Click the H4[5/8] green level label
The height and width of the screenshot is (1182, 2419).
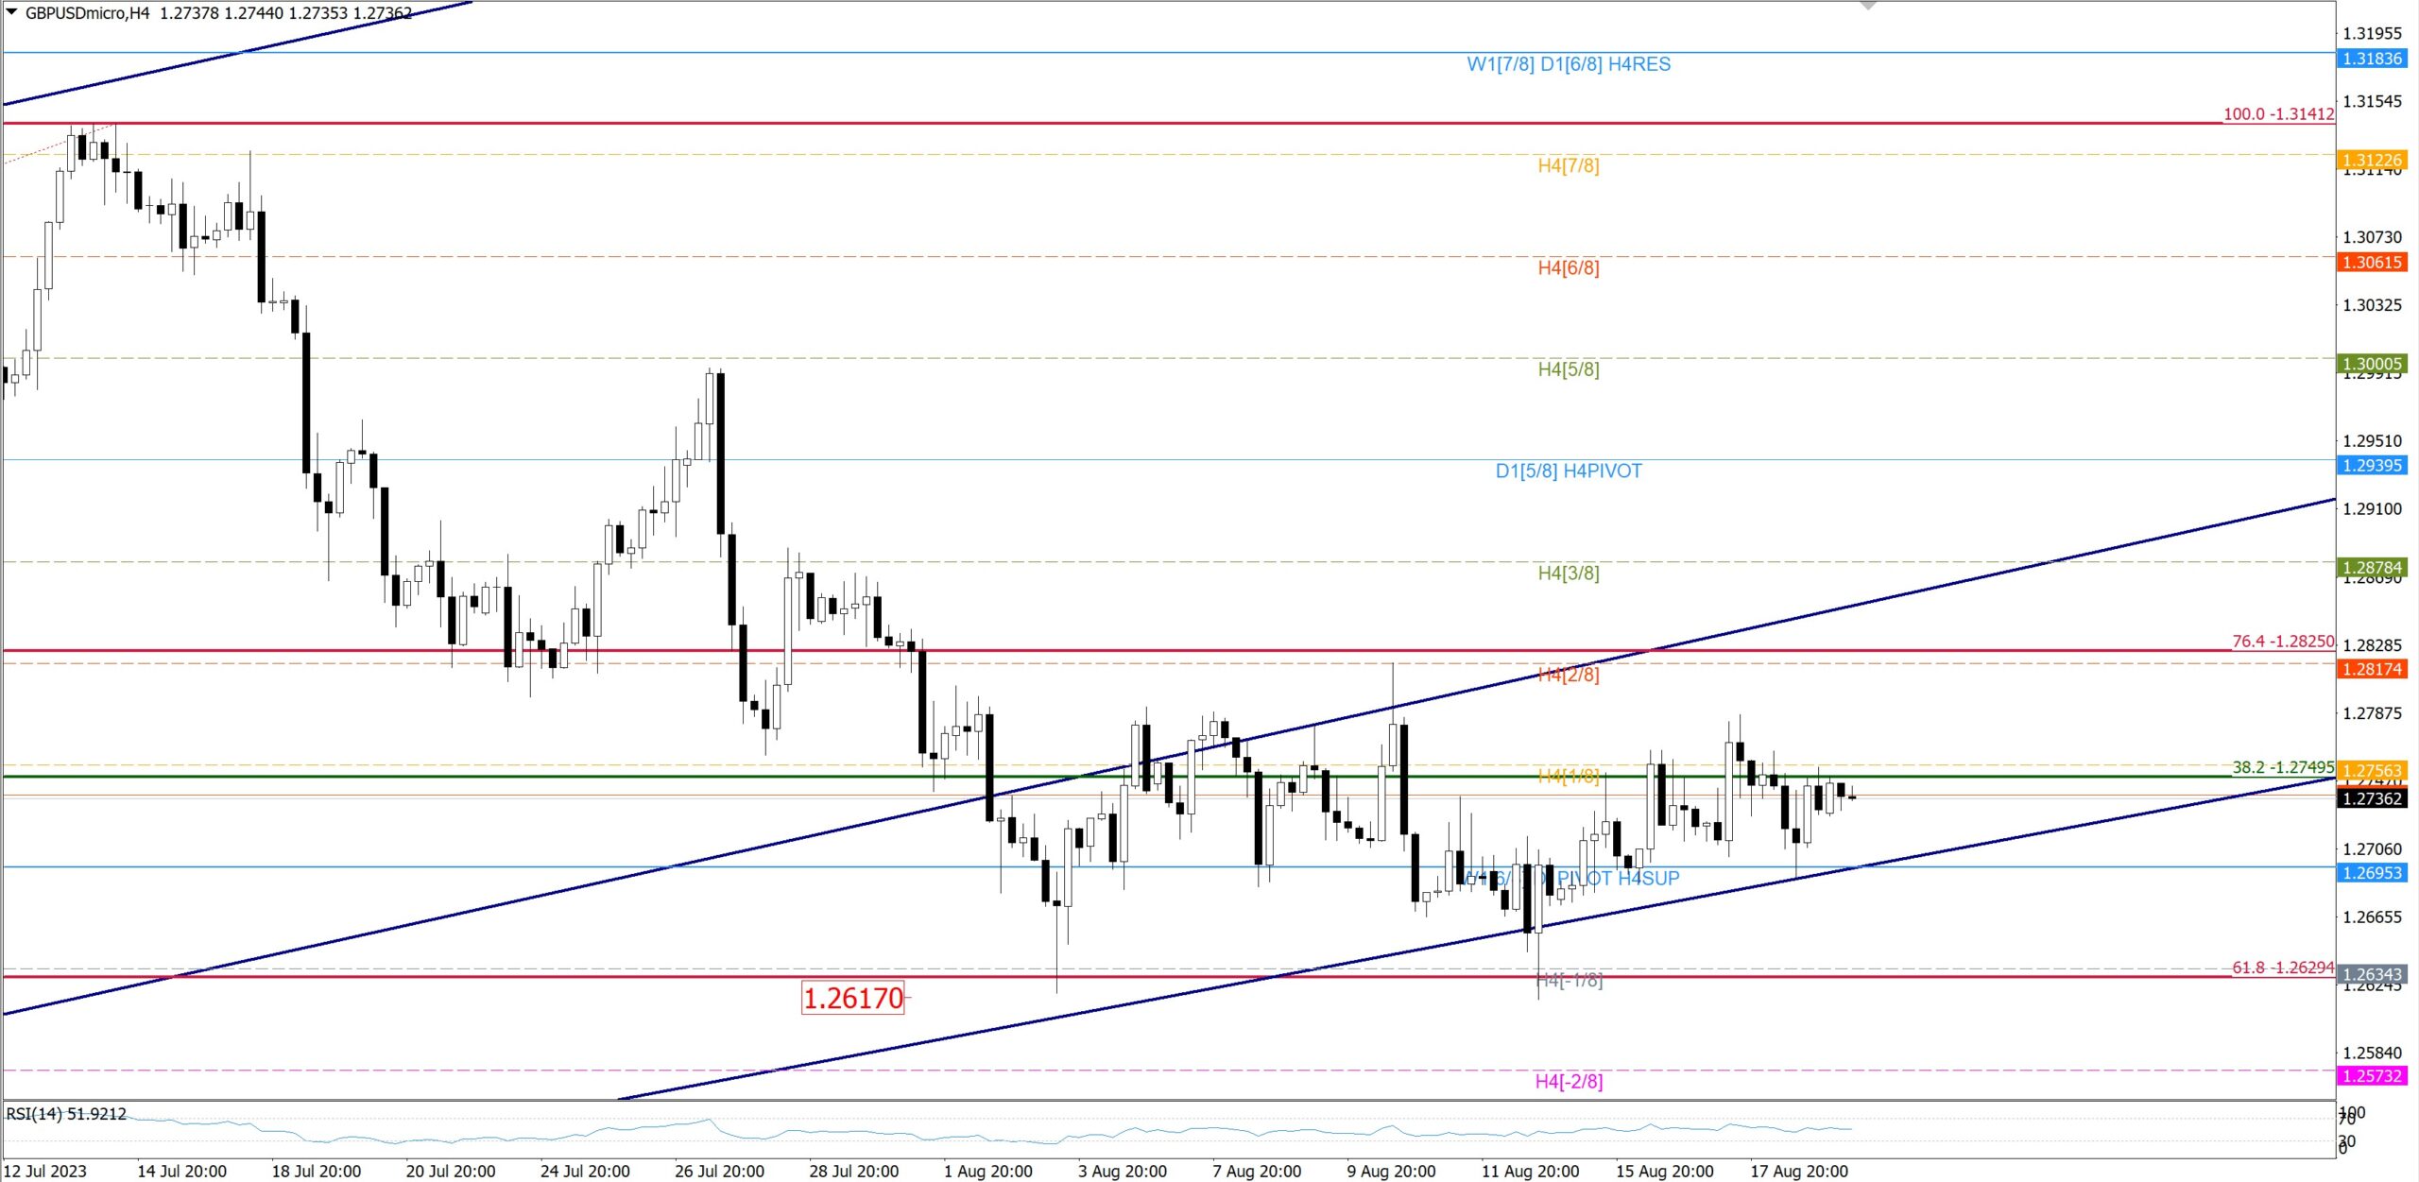(x=1569, y=369)
